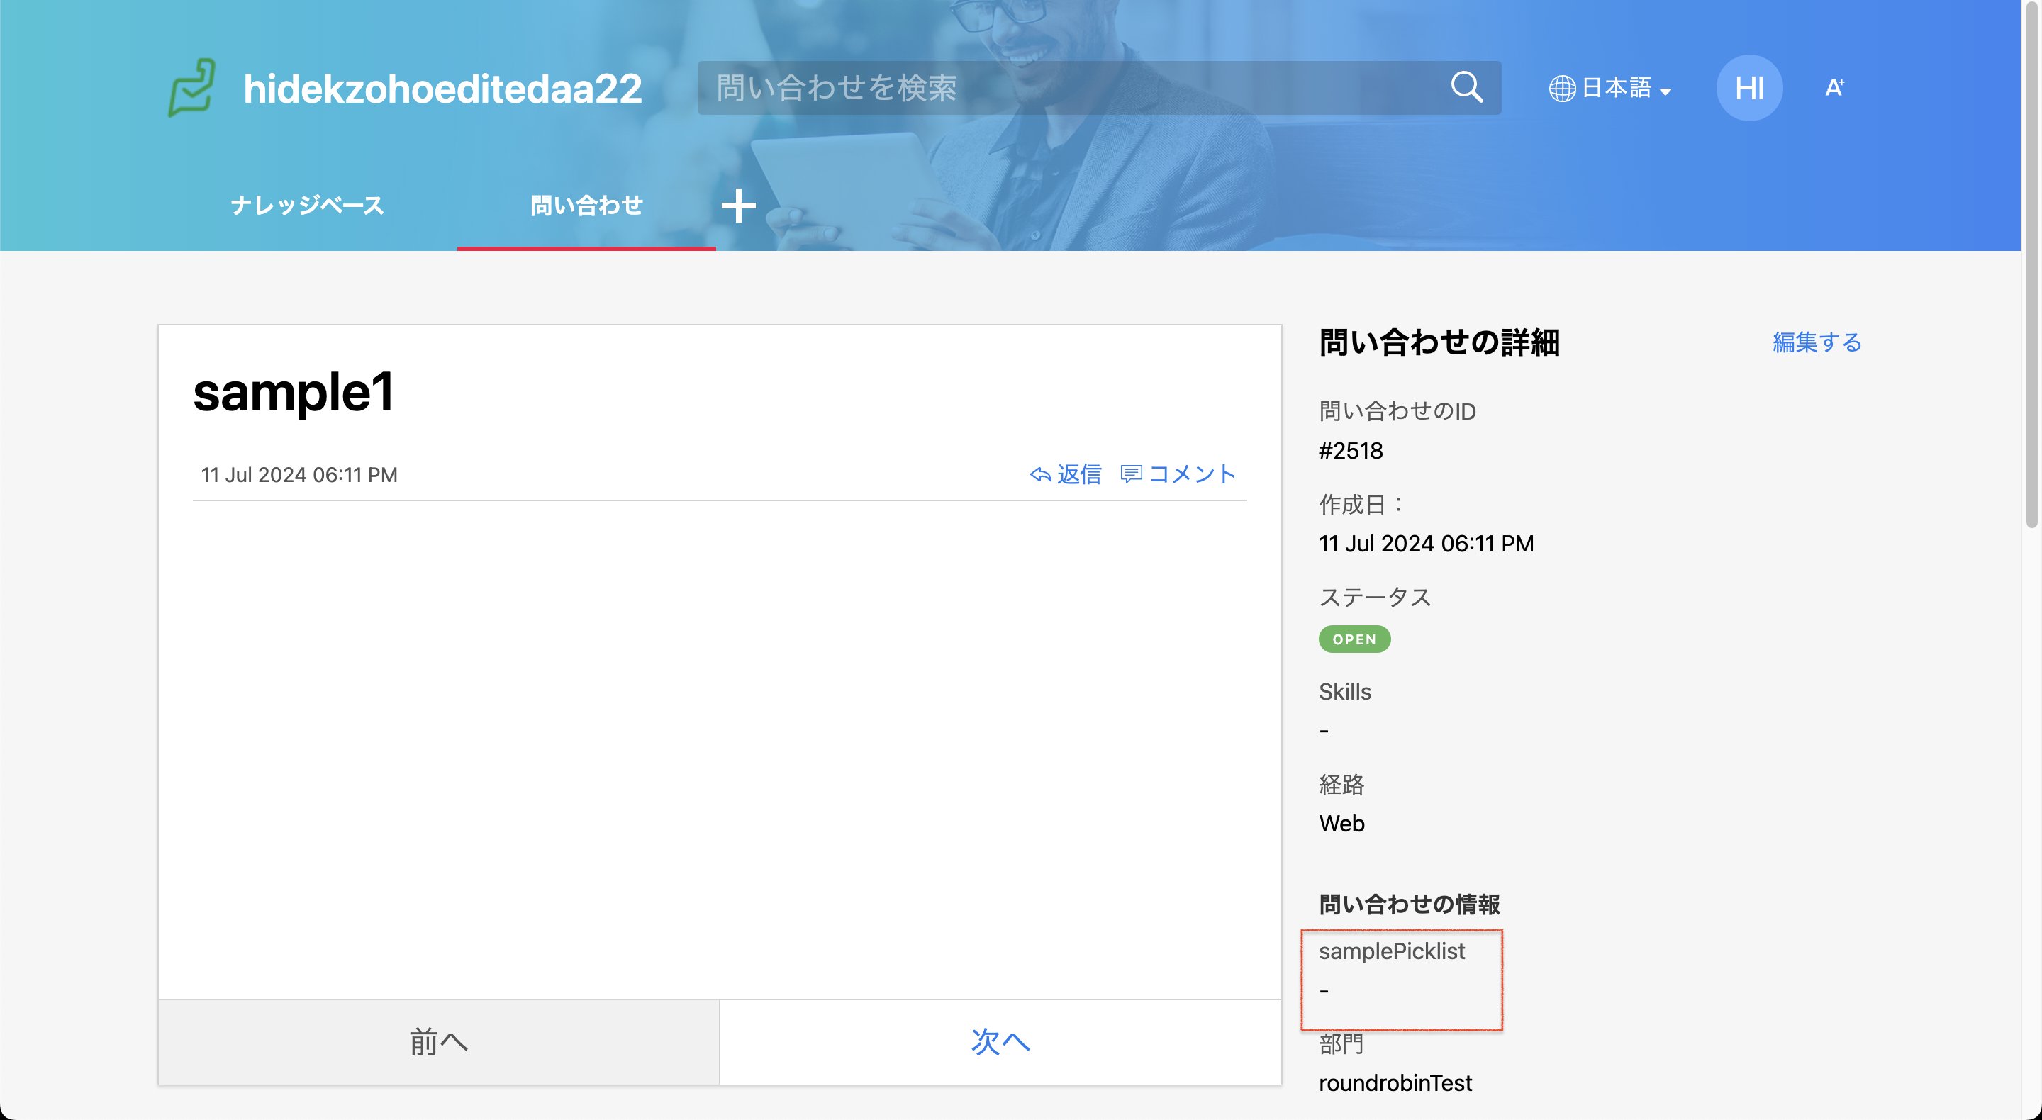Click the plus add ticket icon

(738, 206)
